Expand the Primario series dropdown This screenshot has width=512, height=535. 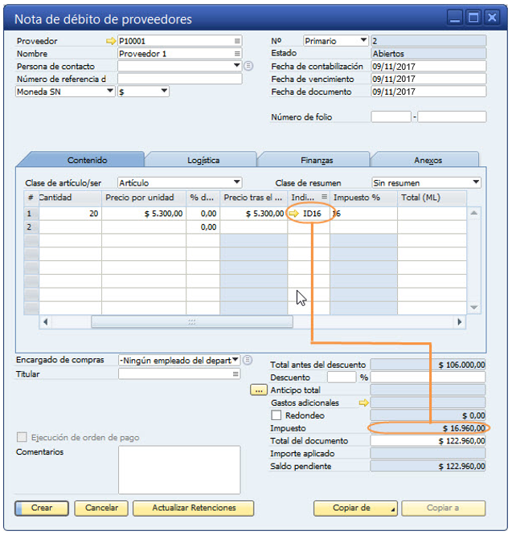coord(363,40)
